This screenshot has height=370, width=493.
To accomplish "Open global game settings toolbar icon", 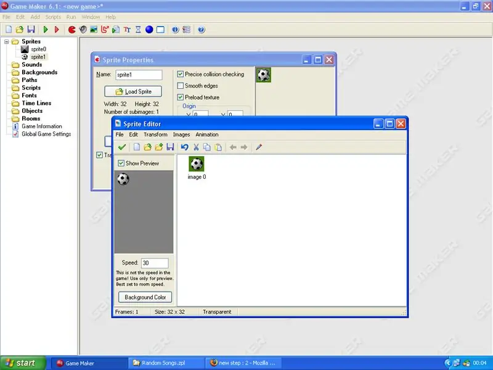I will [187, 30].
